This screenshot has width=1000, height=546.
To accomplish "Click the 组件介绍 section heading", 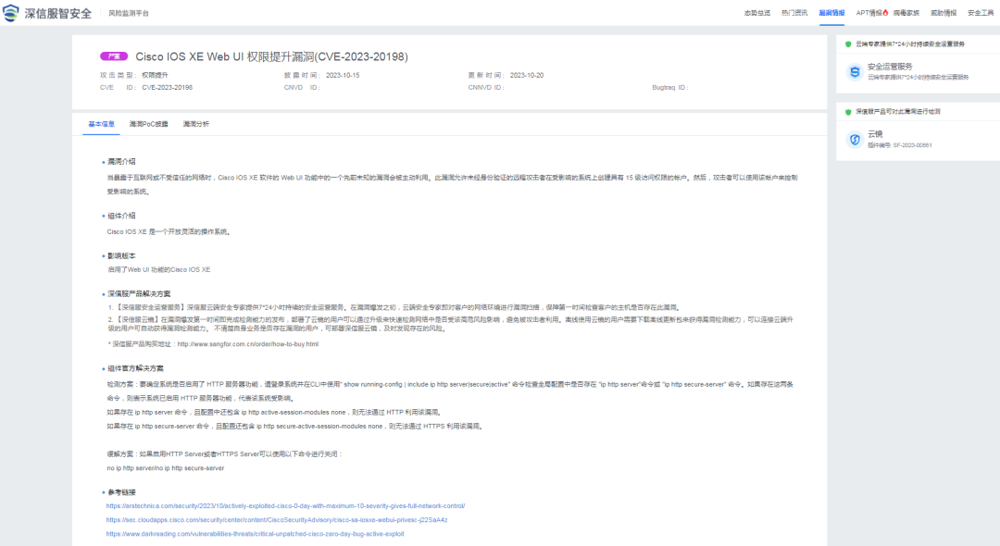I will click(x=121, y=216).
